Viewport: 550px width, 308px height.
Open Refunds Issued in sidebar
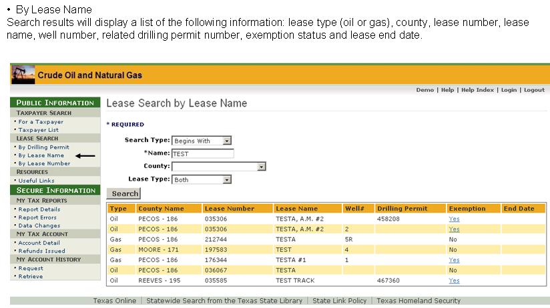coord(41,251)
